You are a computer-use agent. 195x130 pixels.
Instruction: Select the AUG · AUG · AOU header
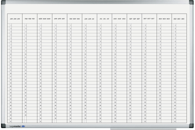[x=119, y=19]
